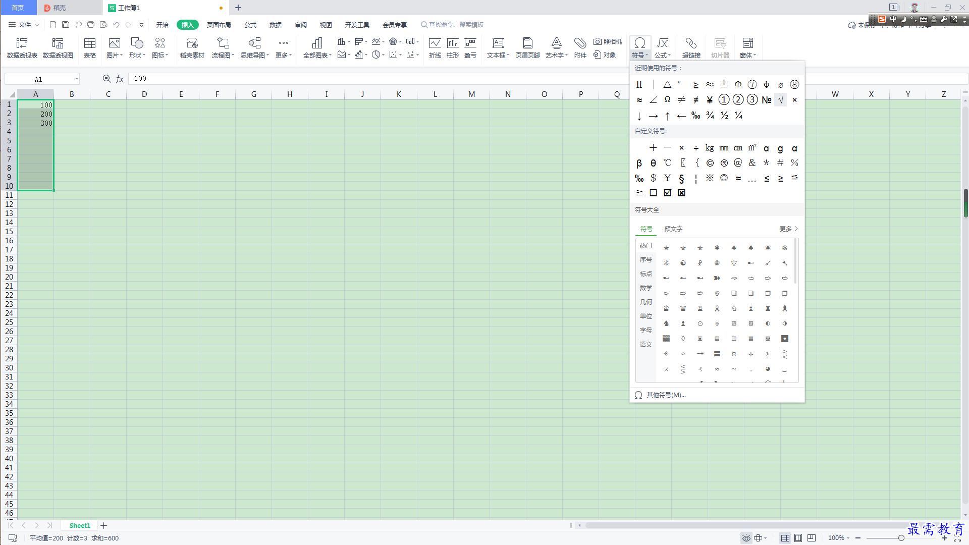
Task: Select the 几何 symbol category
Action: point(646,302)
